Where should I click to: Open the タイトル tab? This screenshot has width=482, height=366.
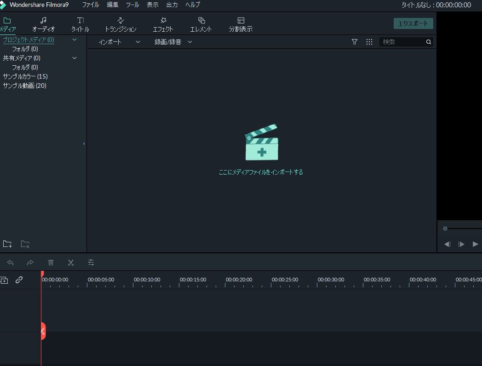[80, 24]
